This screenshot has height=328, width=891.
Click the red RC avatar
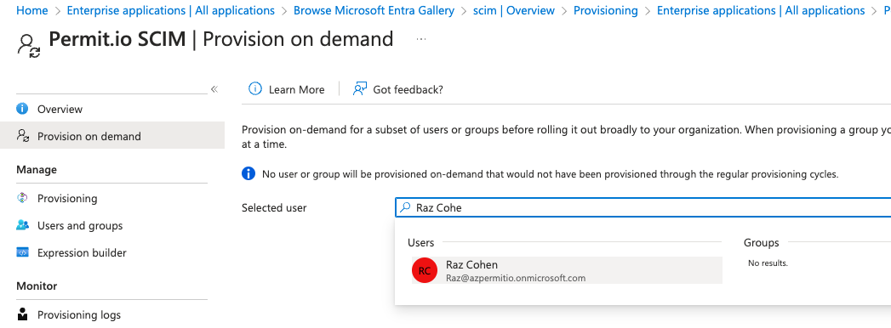pyautogui.click(x=425, y=271)
